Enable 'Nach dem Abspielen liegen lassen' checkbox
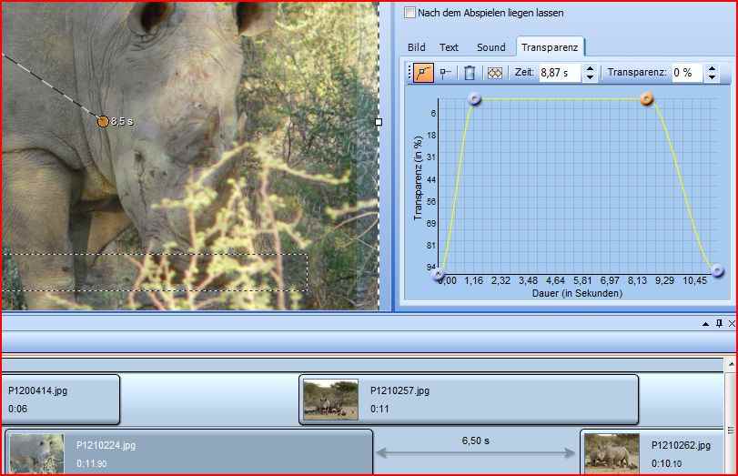738x476 pixels. pyautogui.click(x=410, y=13)
